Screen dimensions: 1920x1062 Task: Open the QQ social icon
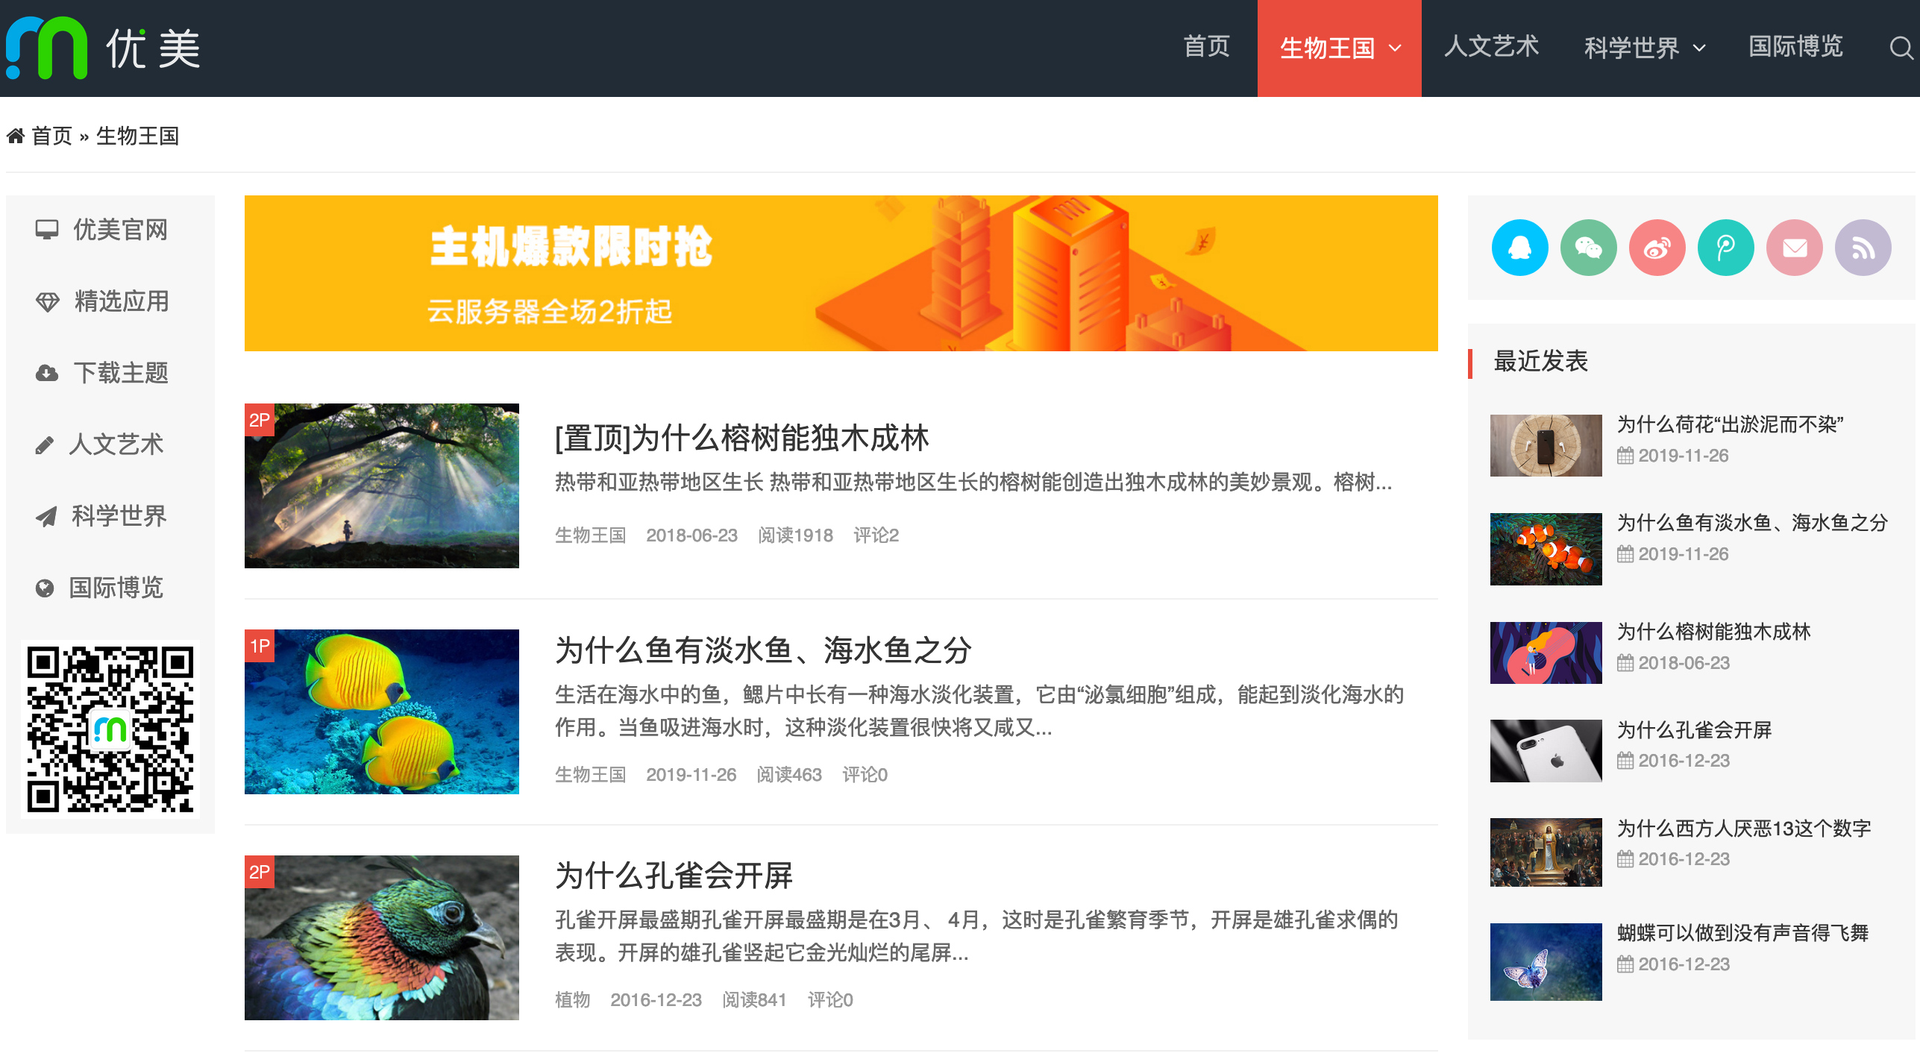[x=1519, y=248]
